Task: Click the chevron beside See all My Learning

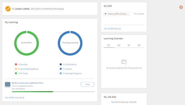Action: point(23,98)
